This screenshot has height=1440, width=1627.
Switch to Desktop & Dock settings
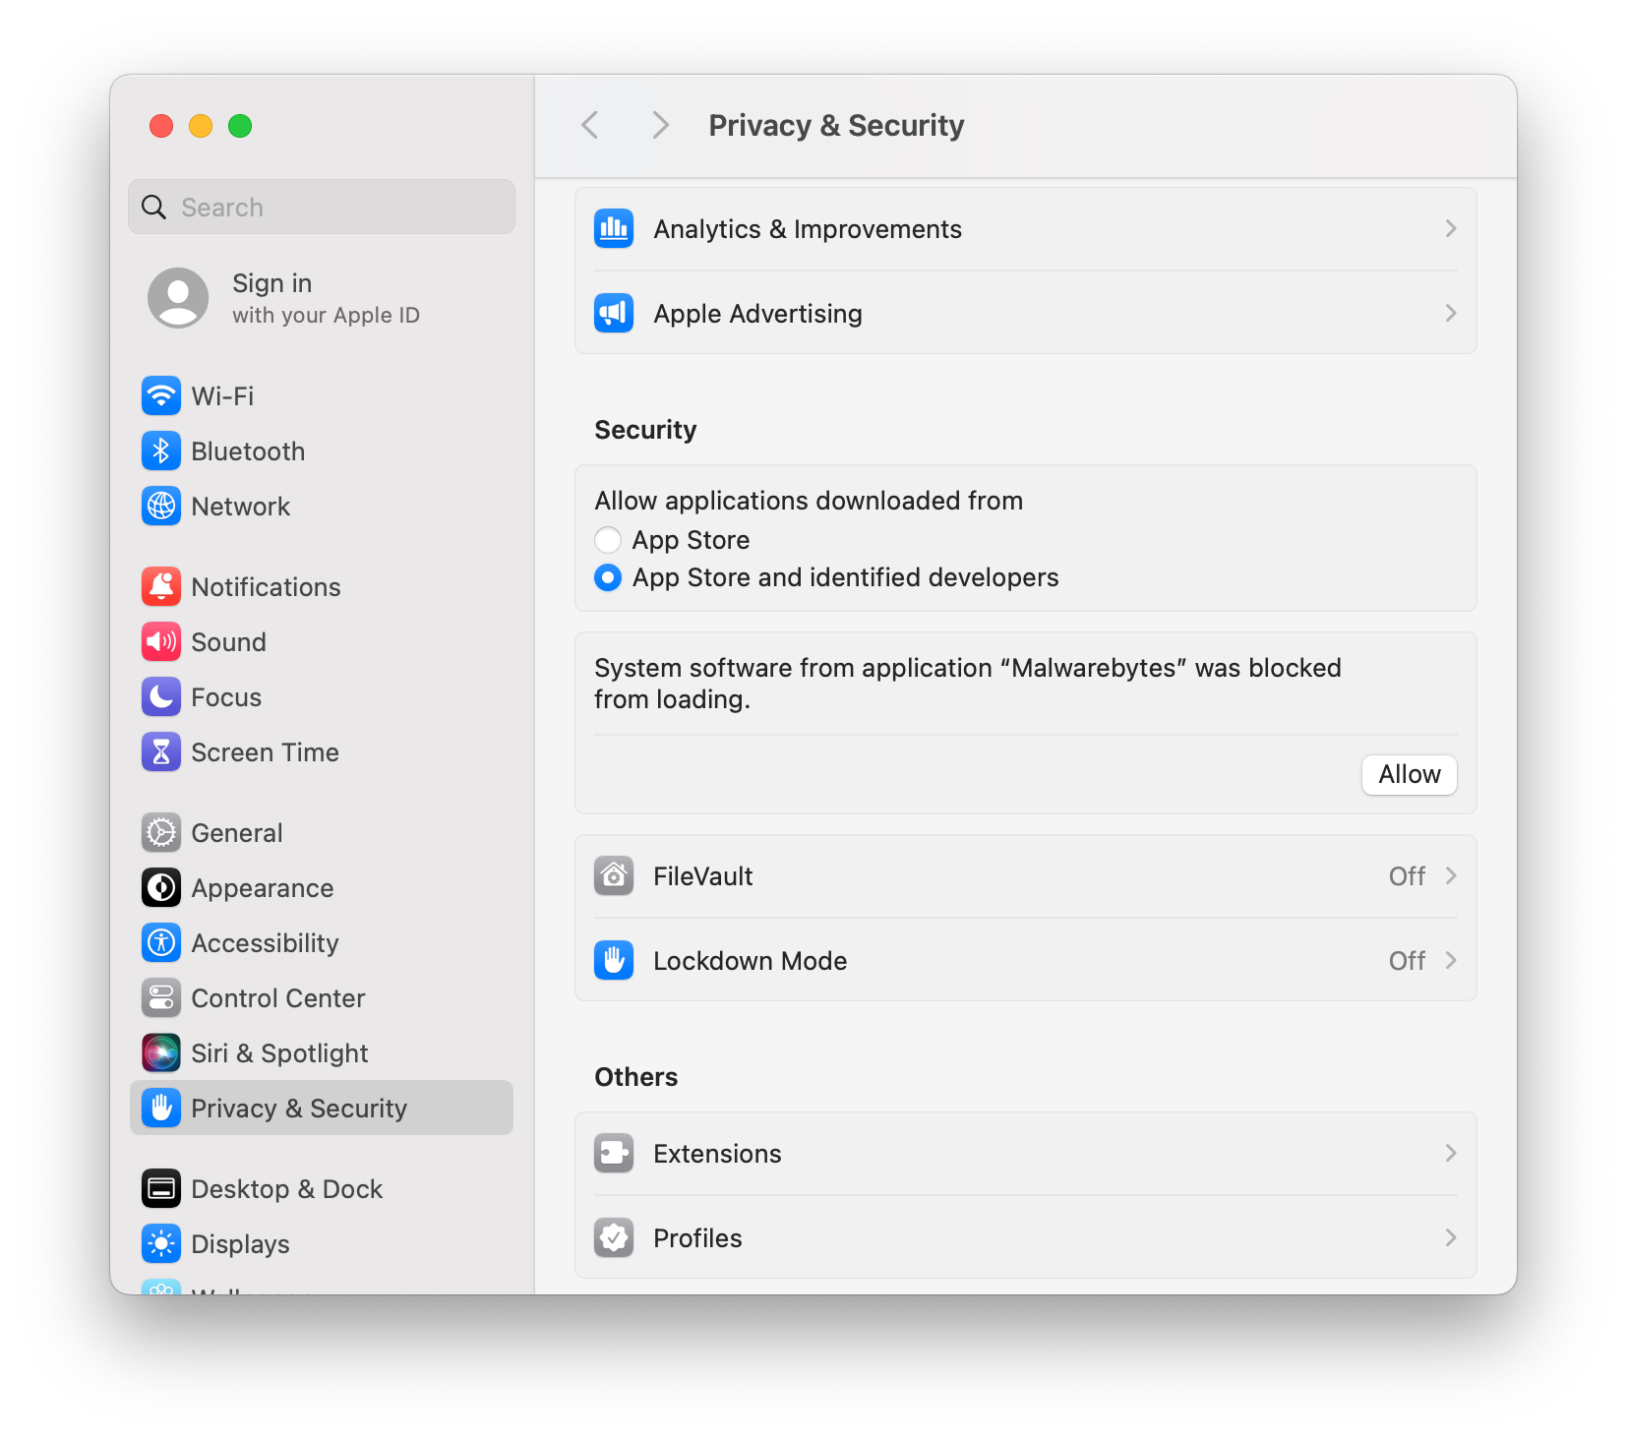[285, 1189]
